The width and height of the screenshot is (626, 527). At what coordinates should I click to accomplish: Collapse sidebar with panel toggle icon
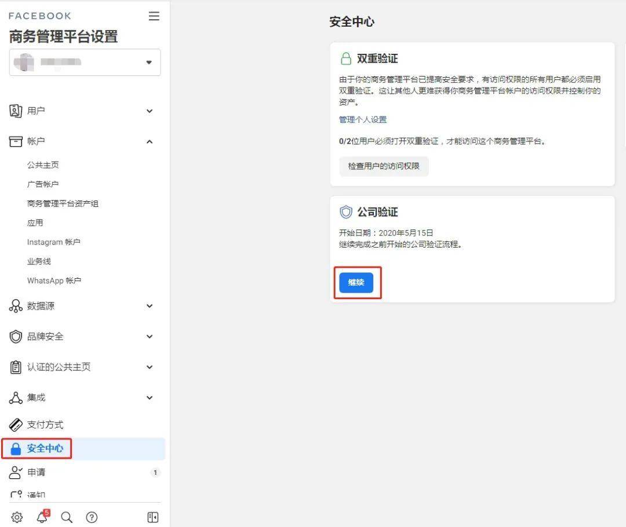click(153, 517)
